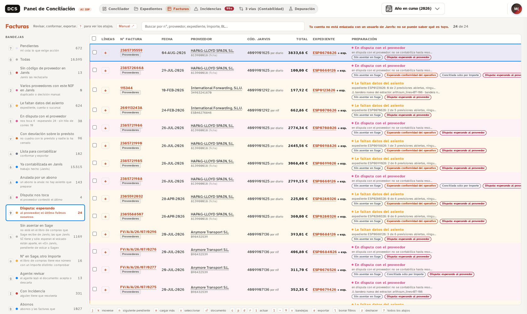The width and height of the screenshot is (527, 314).
Task: Expand lines of invoice 115344
Action: pyautogui.click(x=105, y=90)
